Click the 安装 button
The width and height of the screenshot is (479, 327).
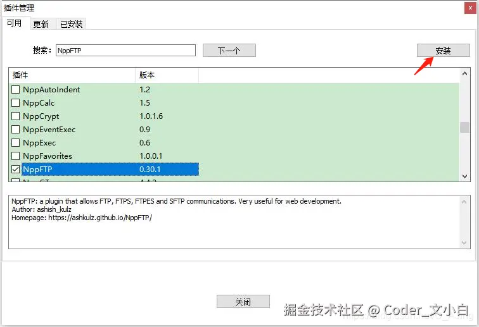tap(444, 51)
